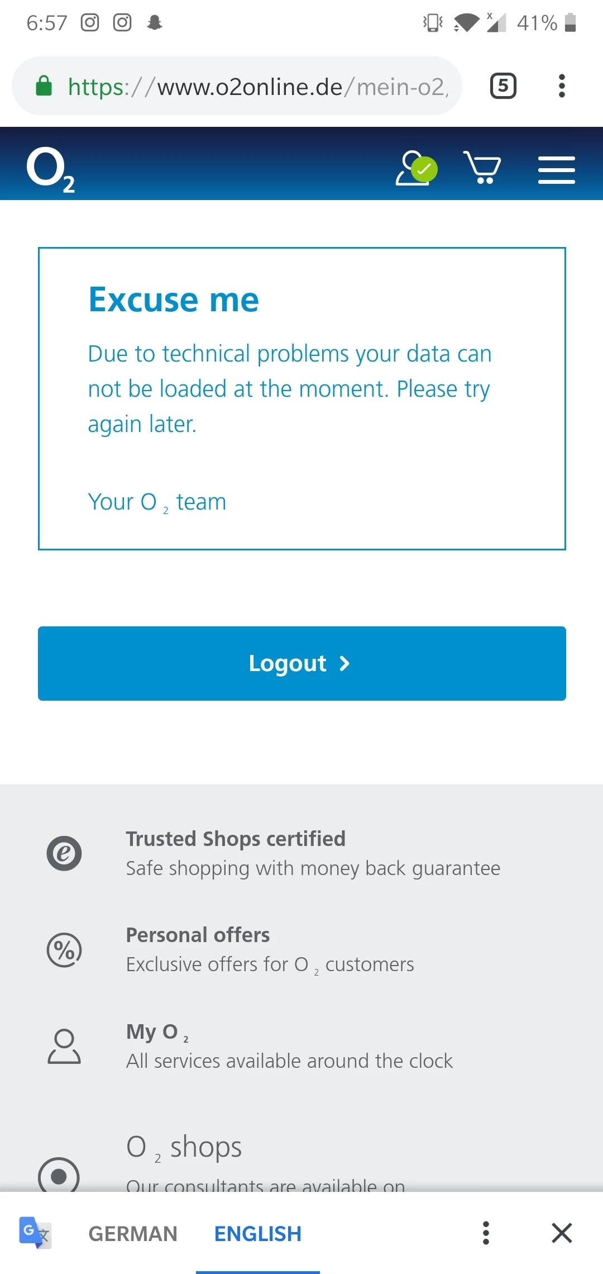This screenshot has width=603, height=1274.
Task: Focus the o2online.de address bar
Action: pos(257,87)
